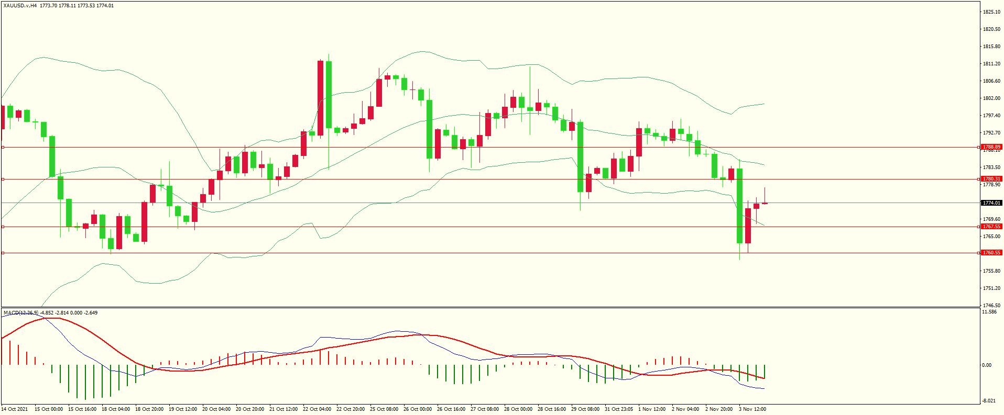Click the 22 Oct 04:00 time label
This screenshot has height=415, width=1004.
[317, 409]
